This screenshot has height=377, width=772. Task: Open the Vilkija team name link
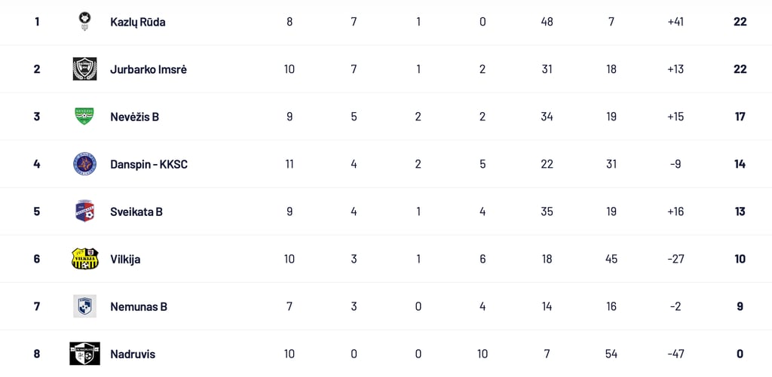[x=125, y=259]
